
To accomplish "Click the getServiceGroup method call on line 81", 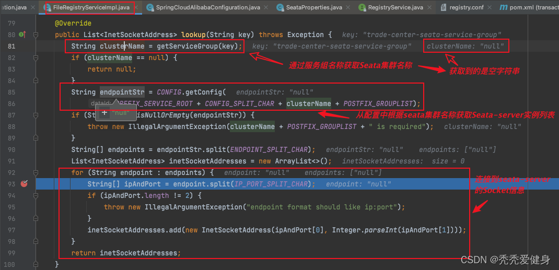I will pyautogui.click(x=187, y=46).
